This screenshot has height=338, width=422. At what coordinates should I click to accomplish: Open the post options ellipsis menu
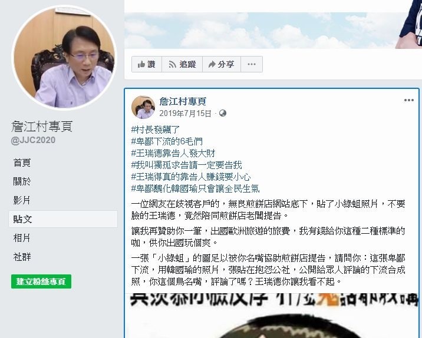[x=409, y=100]
